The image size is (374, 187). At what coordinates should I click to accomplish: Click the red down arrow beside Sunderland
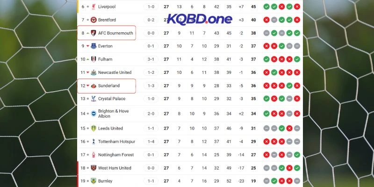coord(87,86)
